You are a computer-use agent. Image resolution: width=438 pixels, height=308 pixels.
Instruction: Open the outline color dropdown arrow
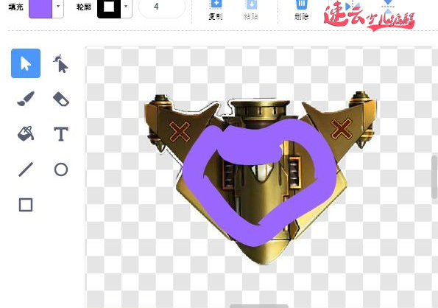point(126,7)
